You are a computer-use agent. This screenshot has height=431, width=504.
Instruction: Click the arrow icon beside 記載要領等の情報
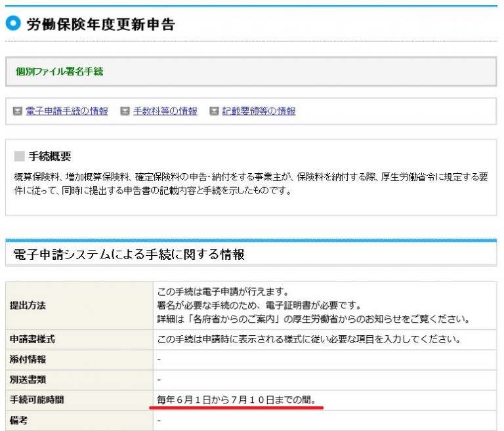pos(214,112)
